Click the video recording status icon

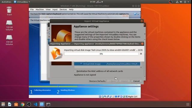pos(118,97)
